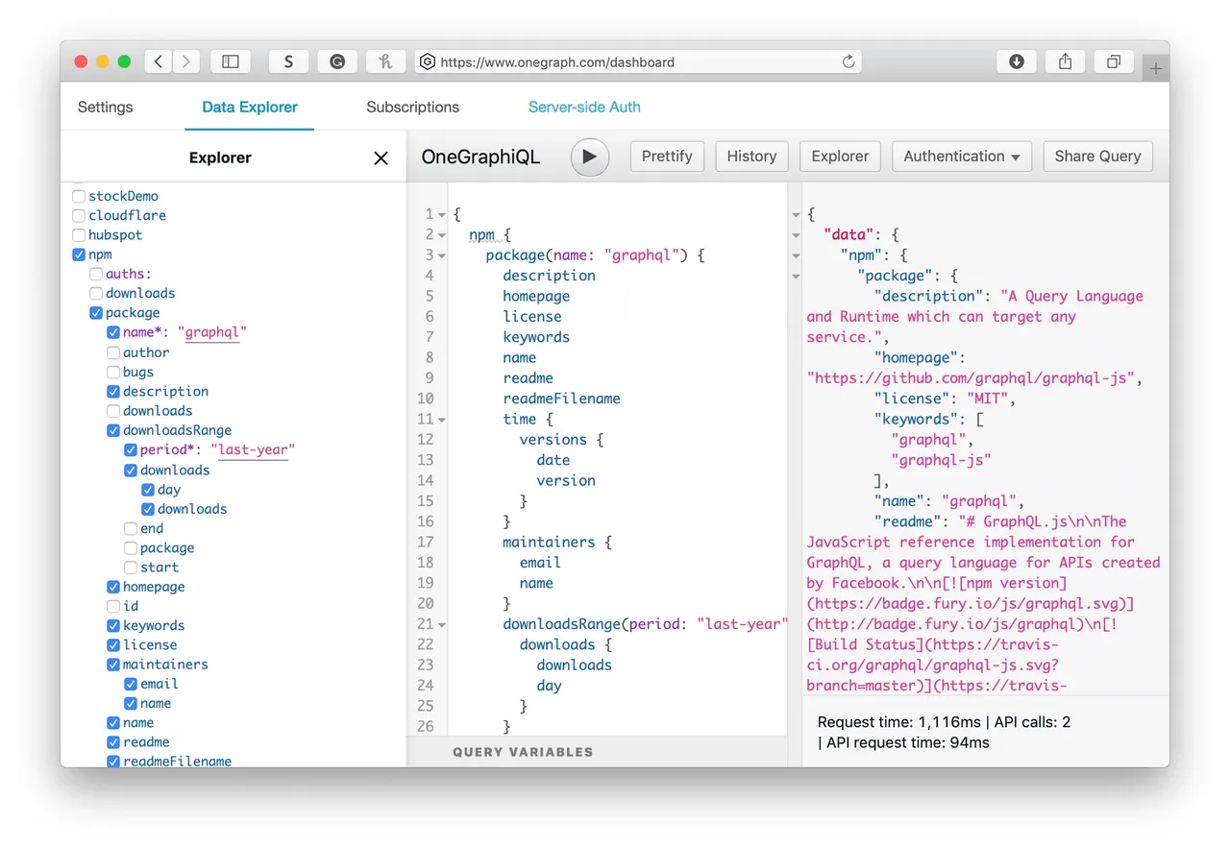Select the Data Explorer tab
This screenshot has height=847, width=1230.
[250, 107]
